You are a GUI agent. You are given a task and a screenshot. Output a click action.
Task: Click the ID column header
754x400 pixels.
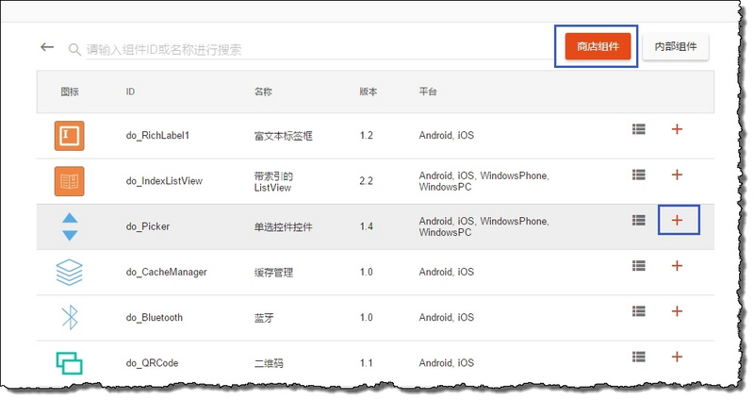pos(130,92)
